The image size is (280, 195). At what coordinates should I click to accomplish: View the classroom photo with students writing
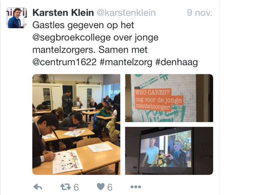[76, 124]
